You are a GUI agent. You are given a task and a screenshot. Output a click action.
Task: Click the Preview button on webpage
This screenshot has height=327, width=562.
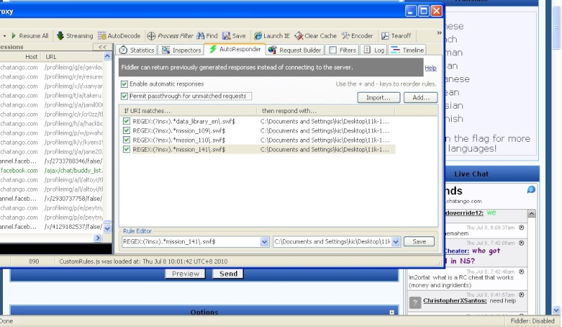[x=185, y=274]
